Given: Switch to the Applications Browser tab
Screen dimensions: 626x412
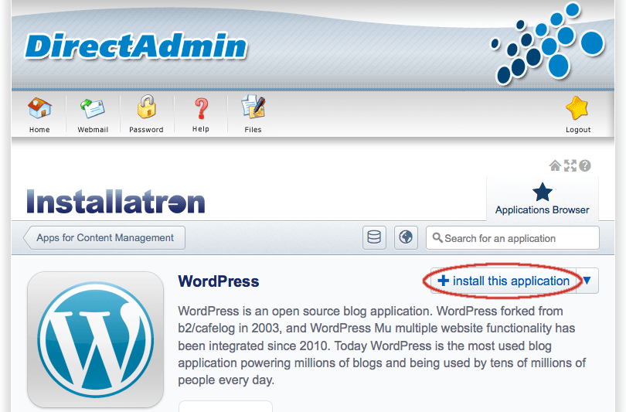Looking at the screenshot, I should point(543,199).
